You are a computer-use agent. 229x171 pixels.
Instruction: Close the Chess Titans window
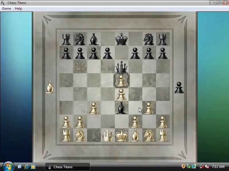[x=225, y=3]
